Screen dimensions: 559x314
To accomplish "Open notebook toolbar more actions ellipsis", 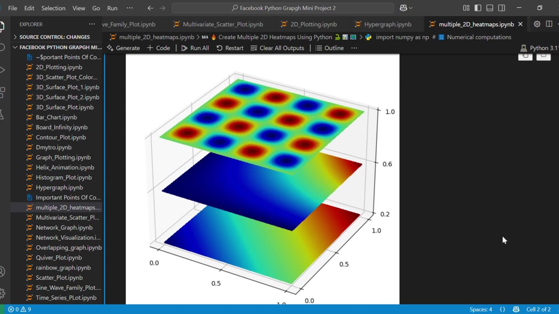I will coord(354,48).
